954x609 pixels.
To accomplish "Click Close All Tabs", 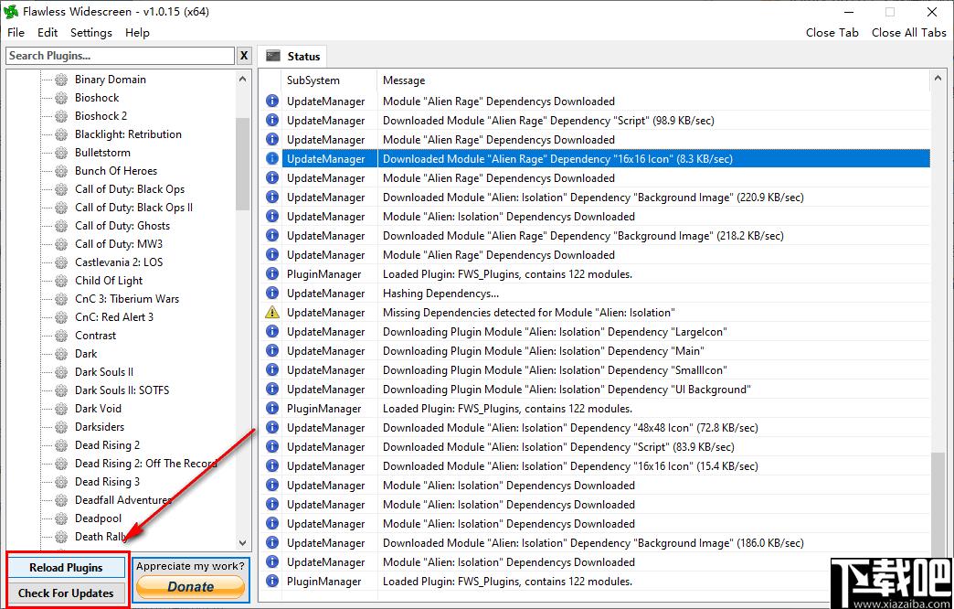I will (908, 32).
